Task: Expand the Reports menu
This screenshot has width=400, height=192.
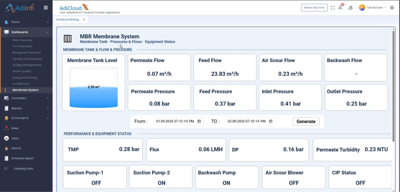Action: [47, 108]
